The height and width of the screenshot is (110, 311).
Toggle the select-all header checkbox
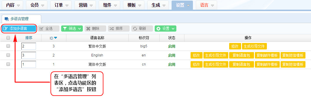(x=8, y=38)
